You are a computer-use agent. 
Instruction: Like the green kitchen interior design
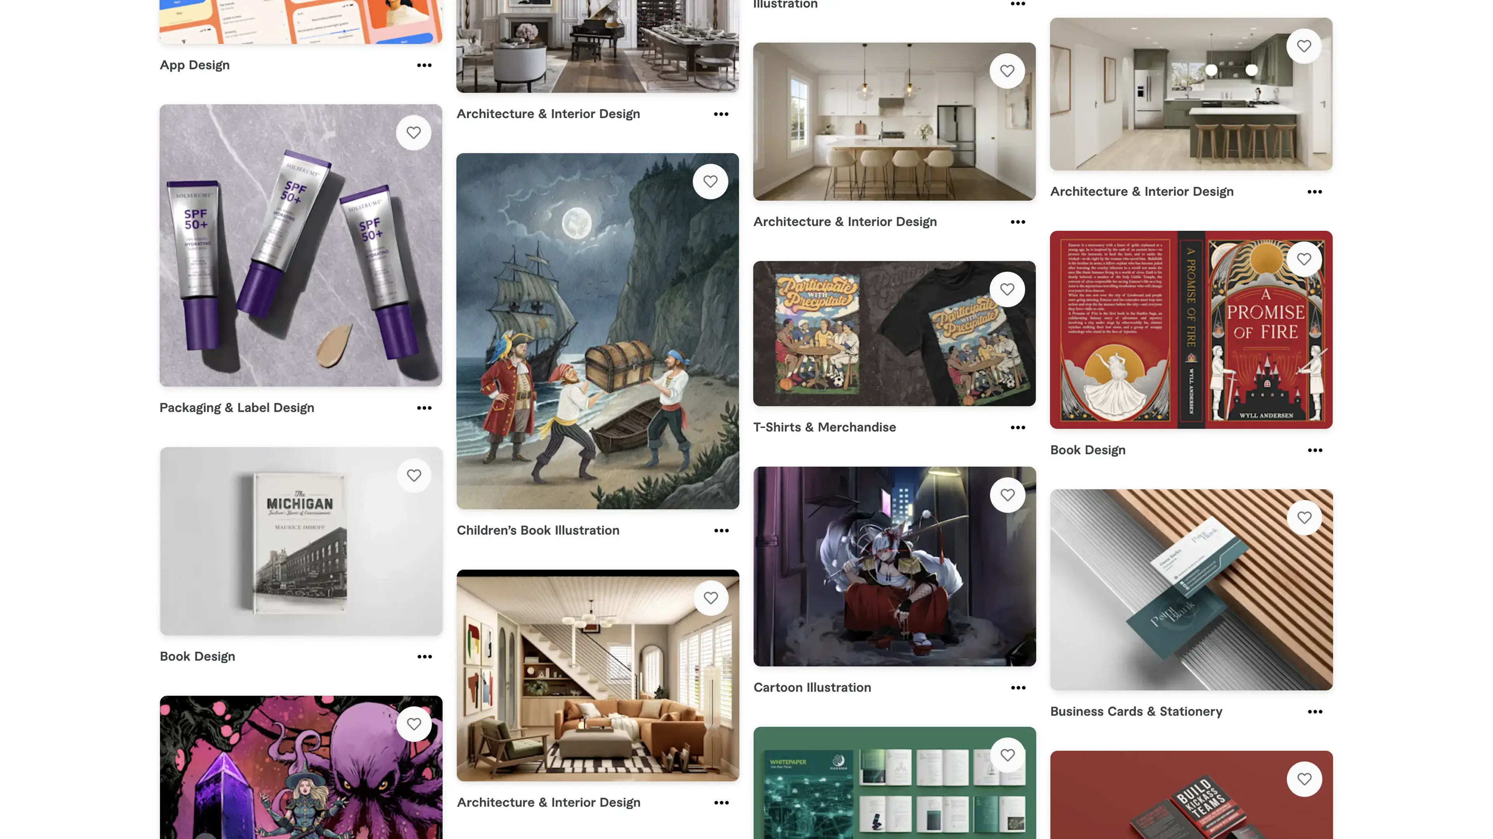tap(1304, 46)
